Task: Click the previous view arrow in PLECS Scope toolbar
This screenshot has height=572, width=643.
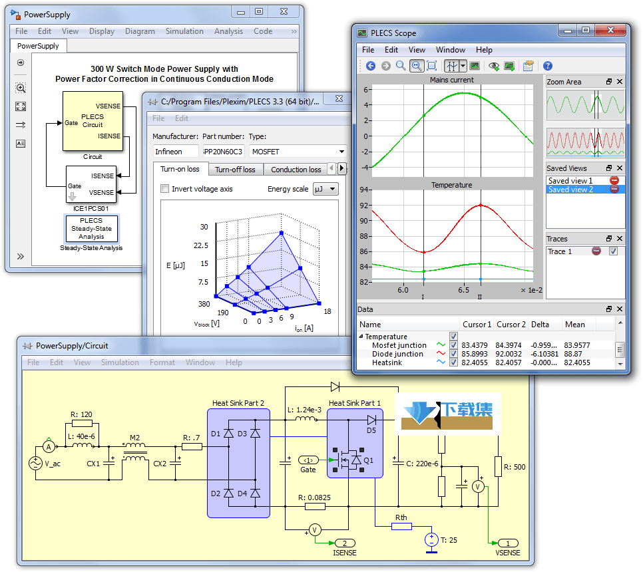Action: click(x=371, y=66)
